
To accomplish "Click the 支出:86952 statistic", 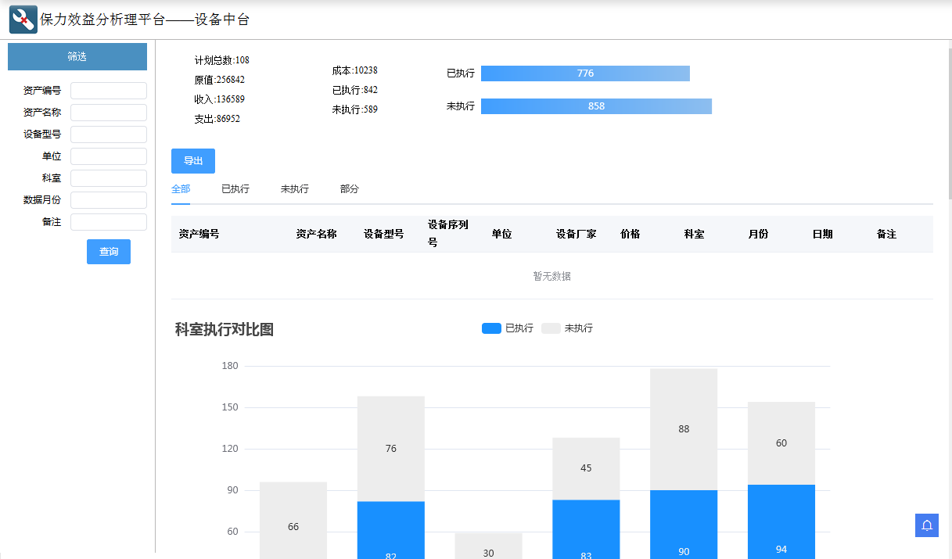I will [217, 119].
